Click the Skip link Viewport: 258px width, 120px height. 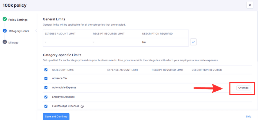tap(248, 116)
